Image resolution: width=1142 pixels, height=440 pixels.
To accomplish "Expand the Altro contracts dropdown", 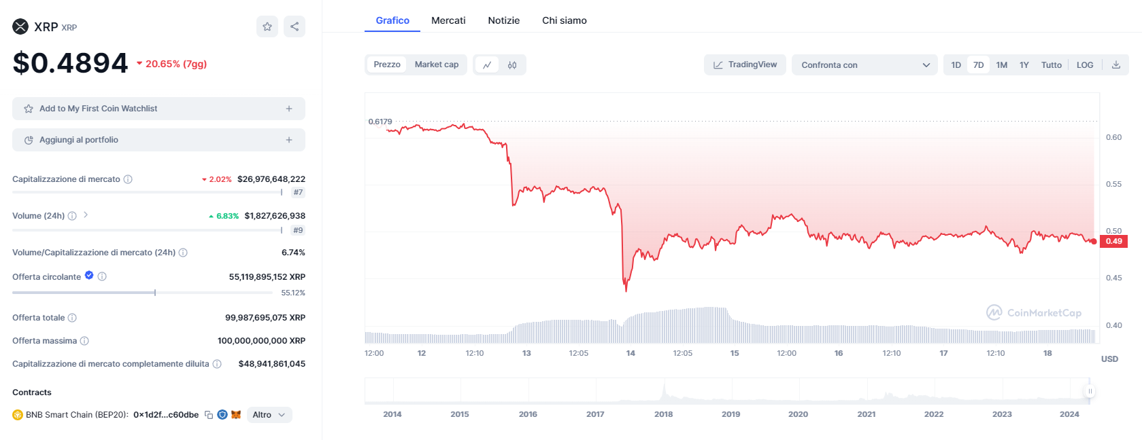I will [x=269, y=415].
